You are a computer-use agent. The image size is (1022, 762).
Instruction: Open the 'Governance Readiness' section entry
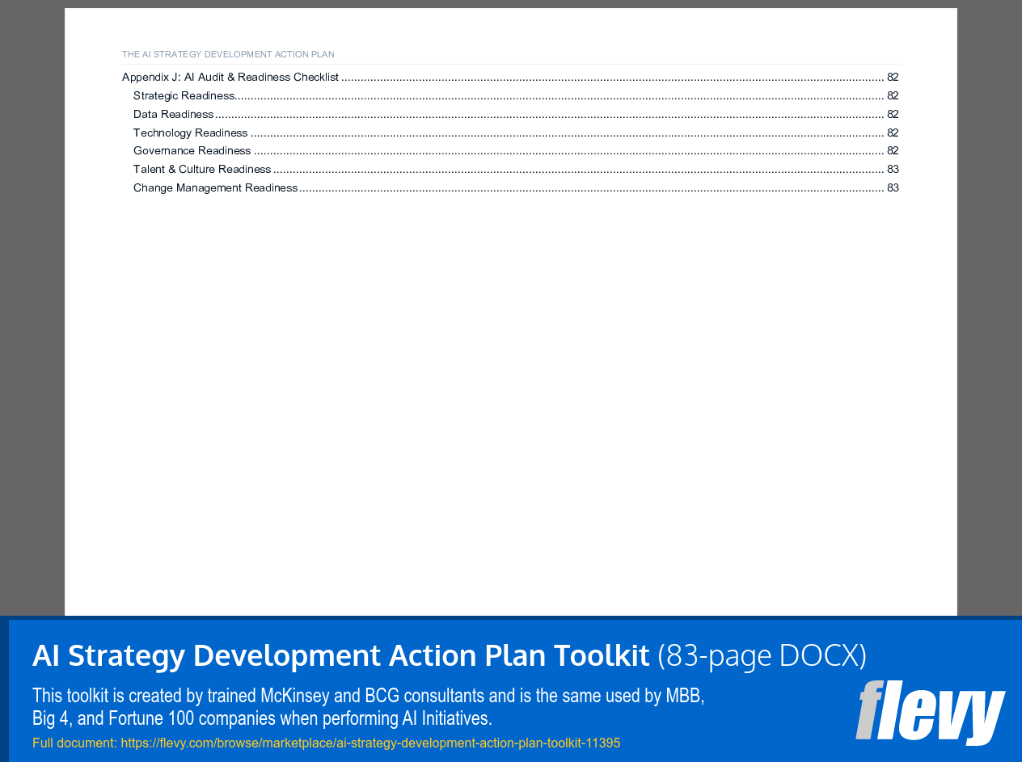[192, 150]
